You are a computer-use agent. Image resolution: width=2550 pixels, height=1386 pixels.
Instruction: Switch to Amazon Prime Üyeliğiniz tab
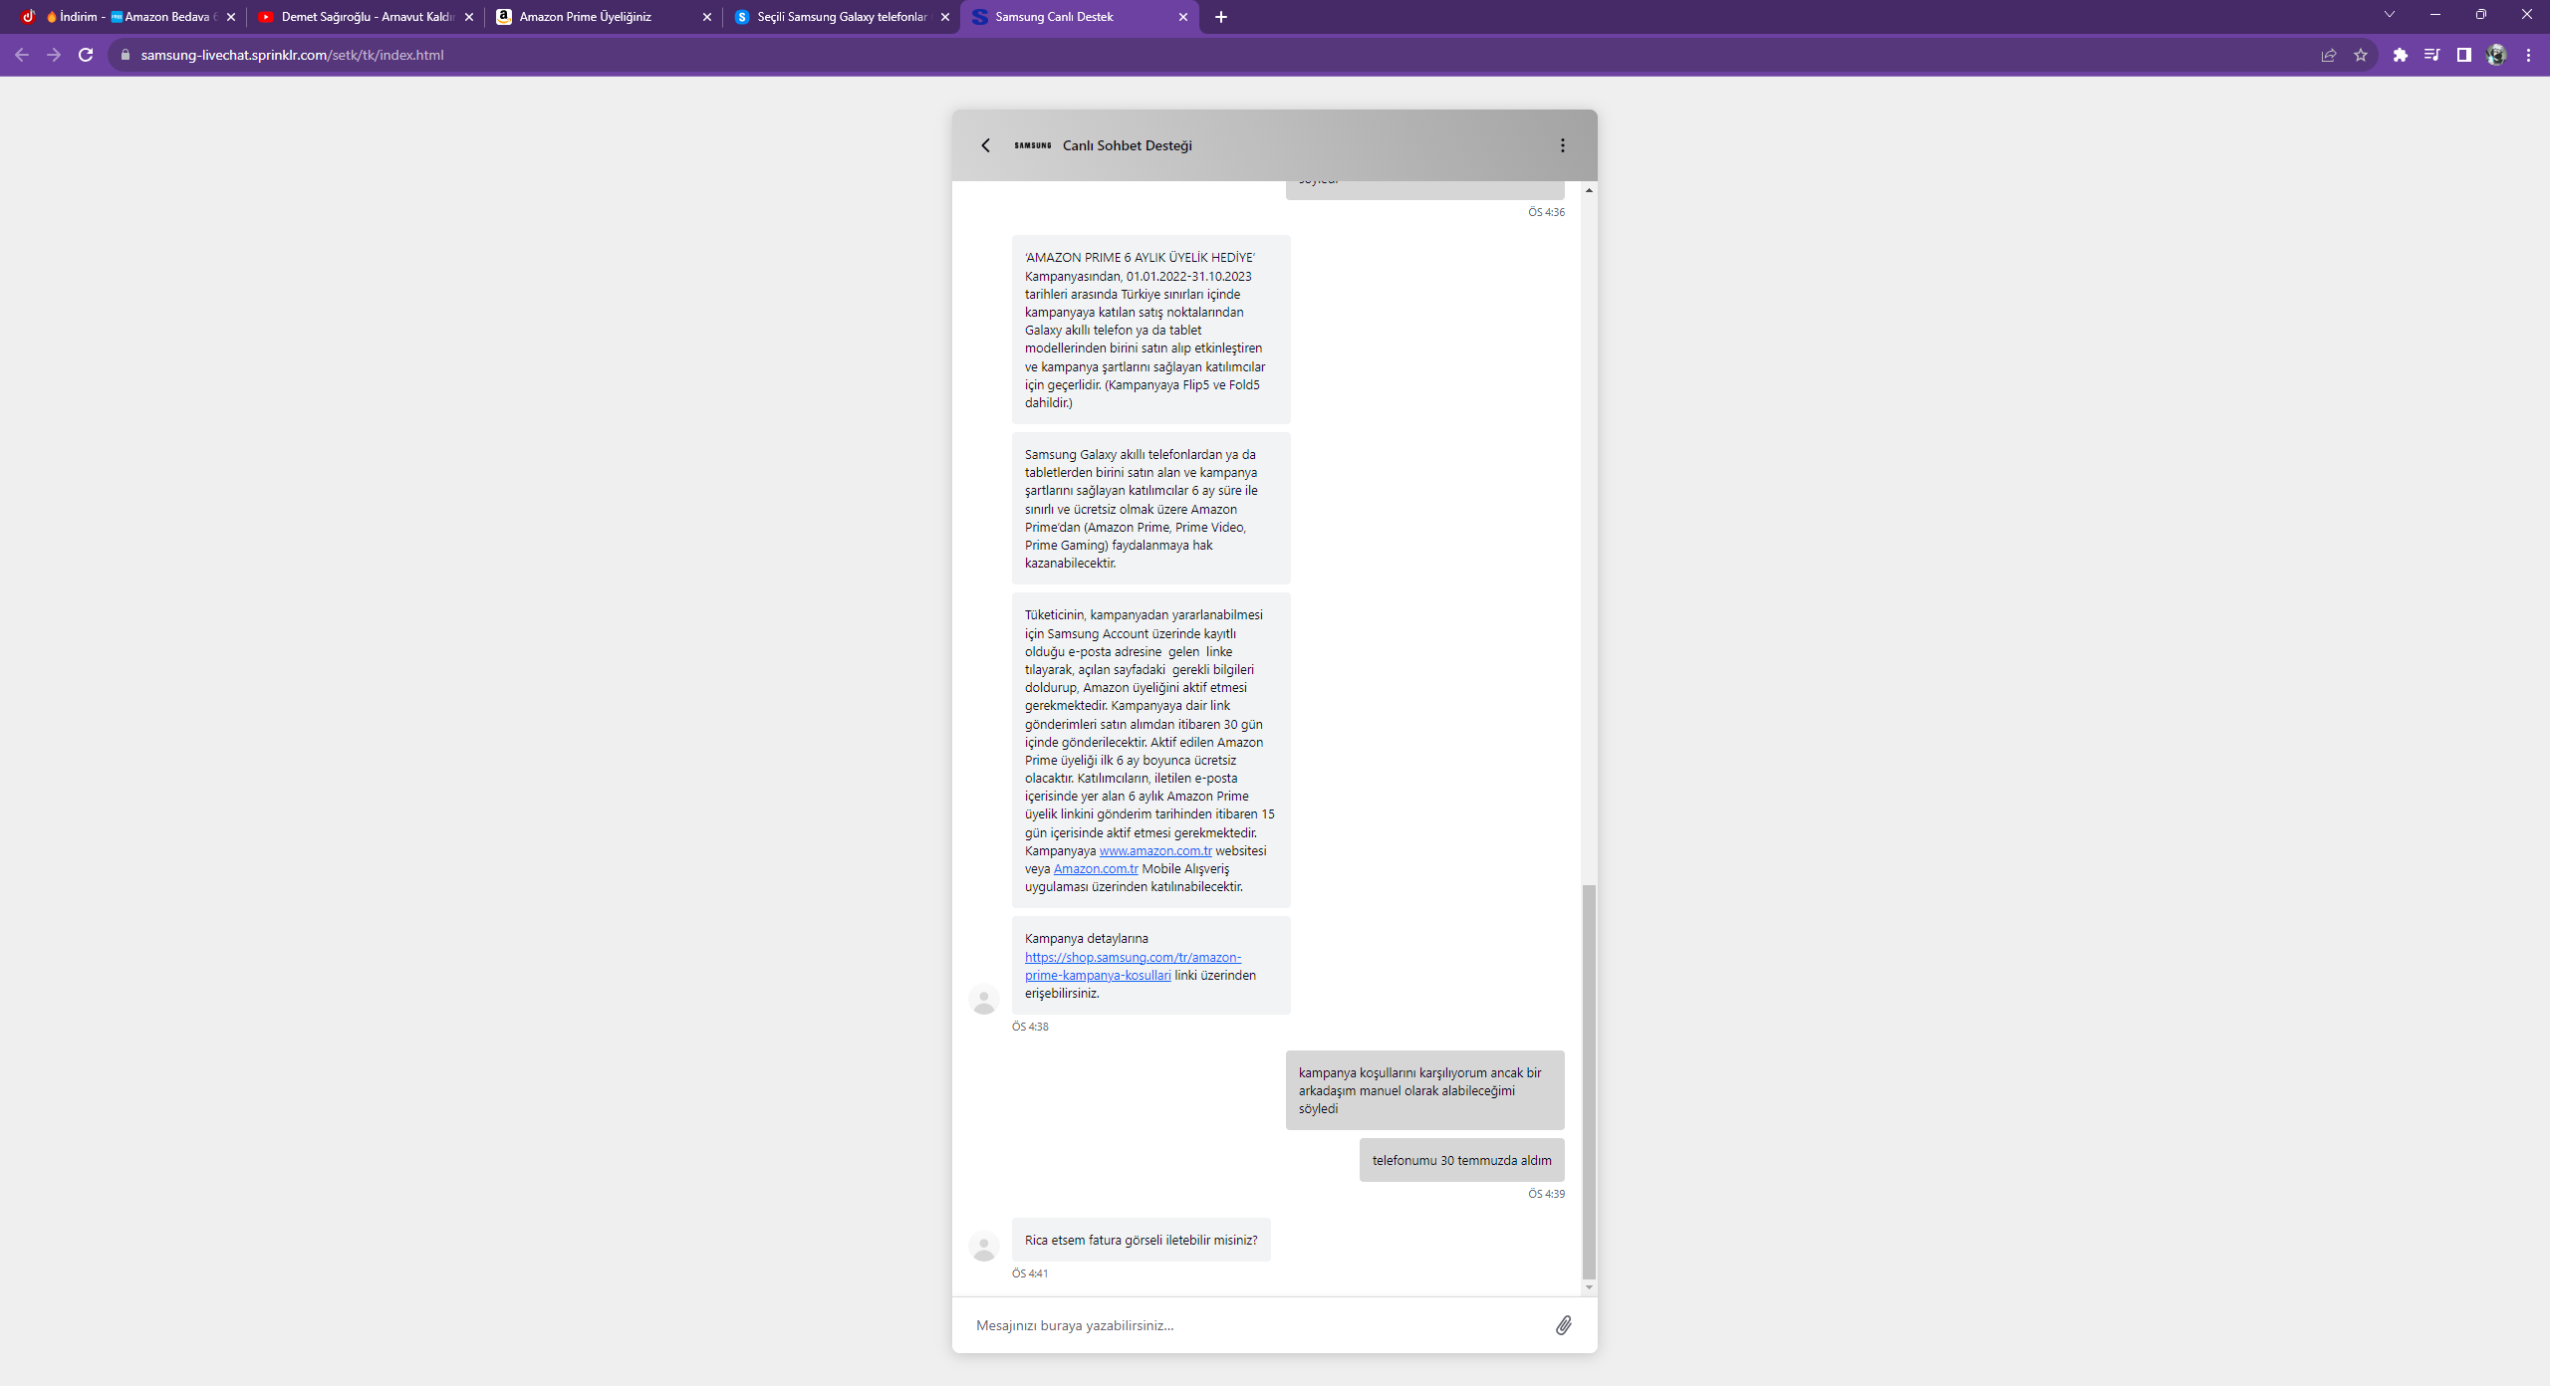tap(586, 17)
